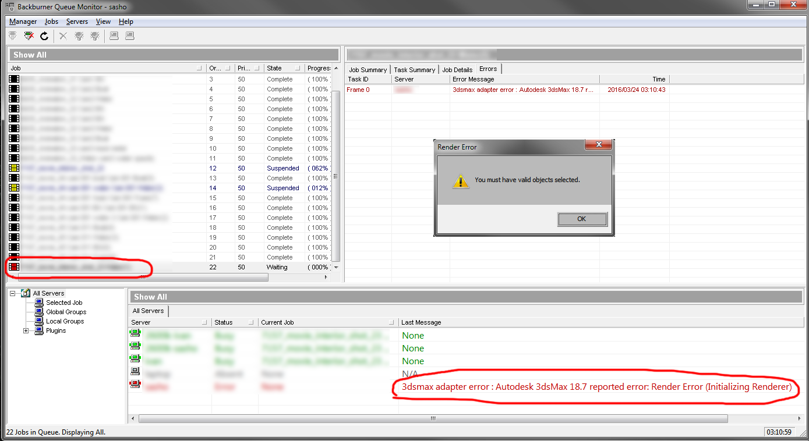Select the Errors tab
The width and height of the screenshot is (809, 441).
tap(488, 69)
